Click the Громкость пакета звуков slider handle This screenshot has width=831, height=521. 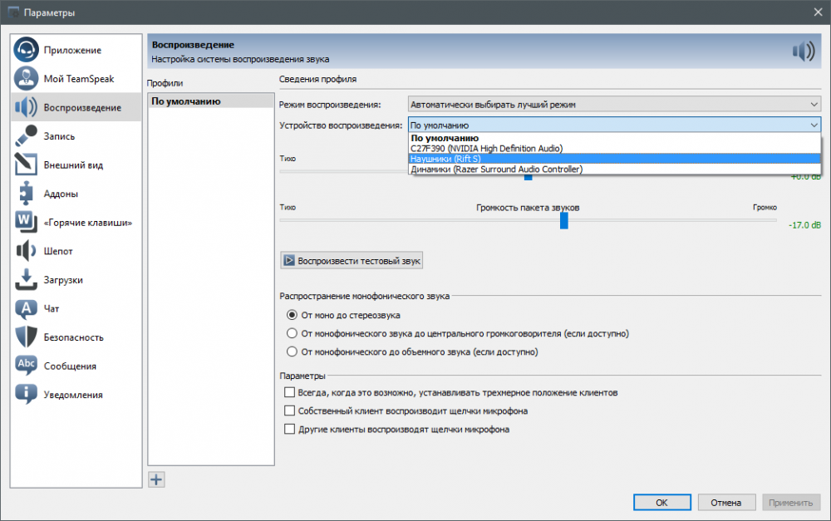point(564,220)
